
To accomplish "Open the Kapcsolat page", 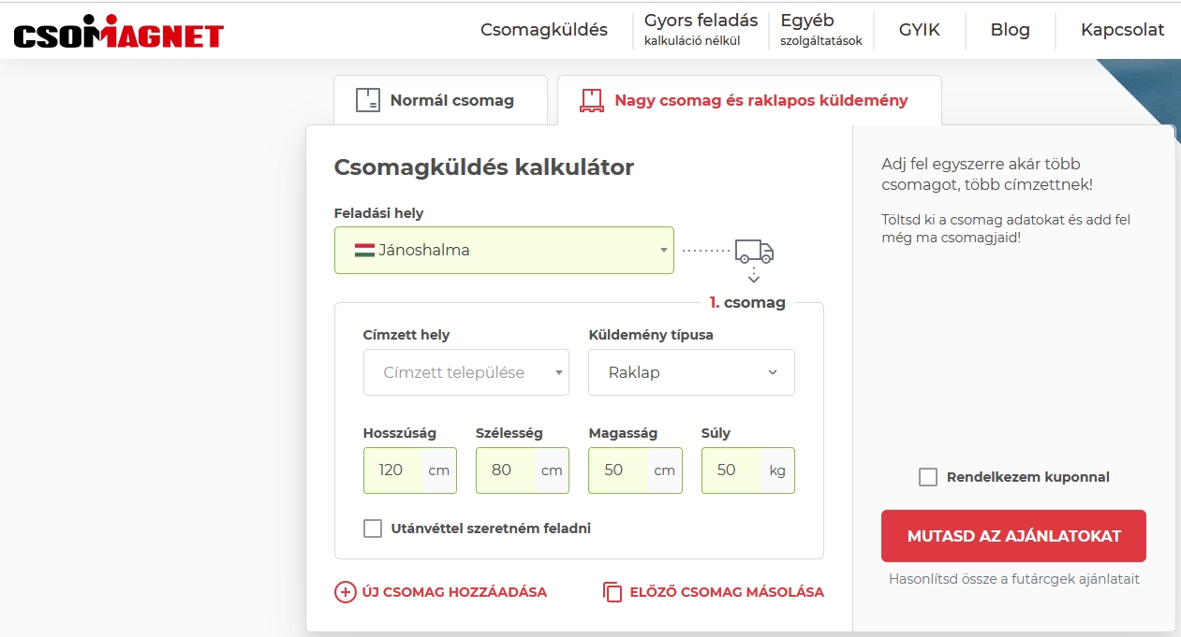I will [x=1122, y=30].
